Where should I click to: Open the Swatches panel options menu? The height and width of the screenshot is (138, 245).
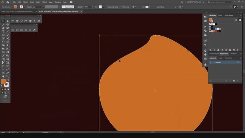(x=241, y=15)
